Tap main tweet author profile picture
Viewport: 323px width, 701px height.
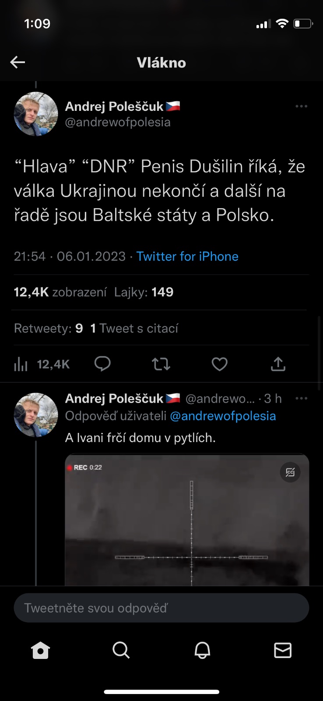(36, 114)
